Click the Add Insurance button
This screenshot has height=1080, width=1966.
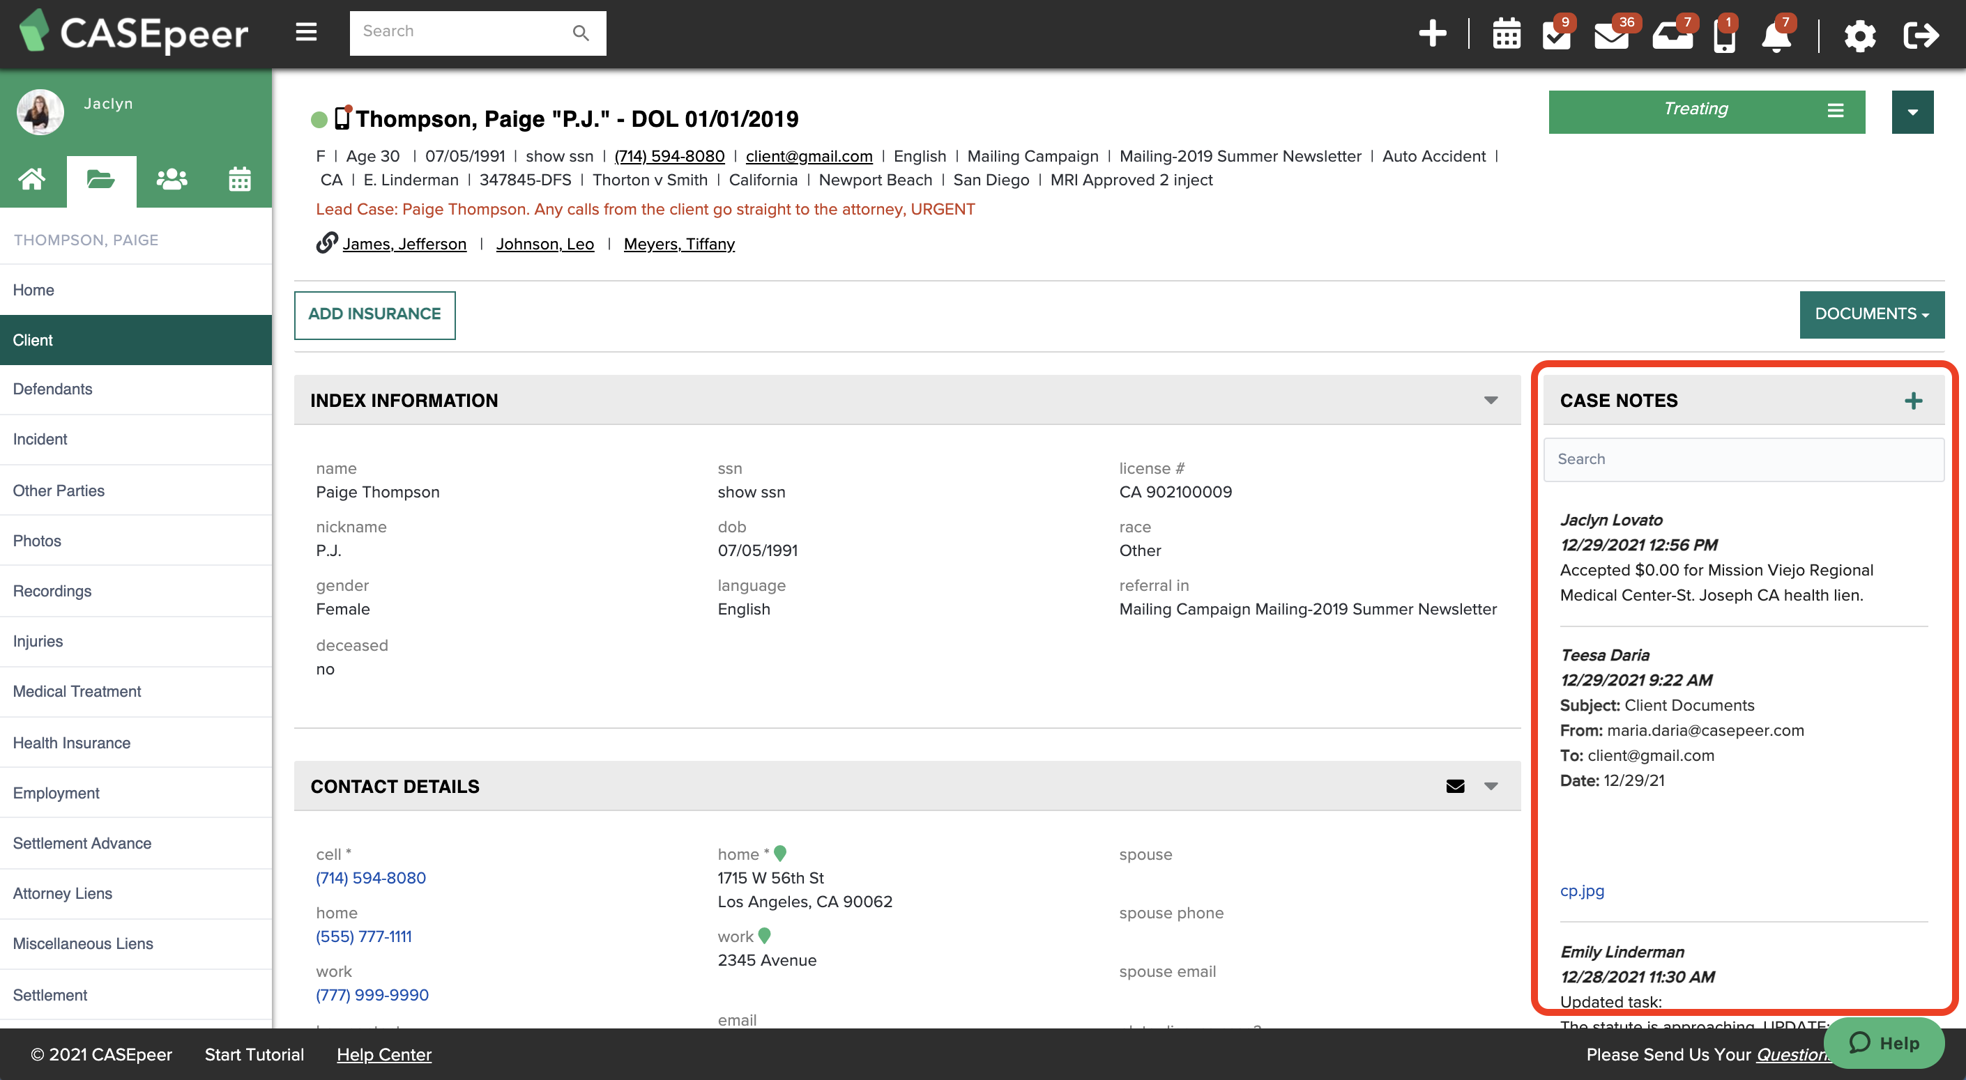(x=374, y=314)
